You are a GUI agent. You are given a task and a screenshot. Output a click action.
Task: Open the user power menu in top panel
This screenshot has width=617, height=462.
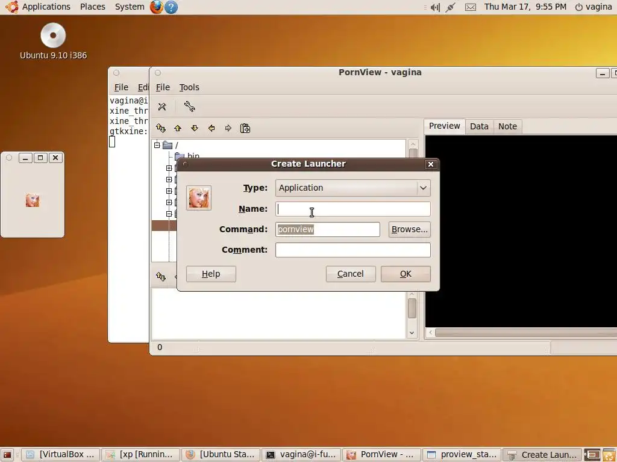tap(594, 7)
